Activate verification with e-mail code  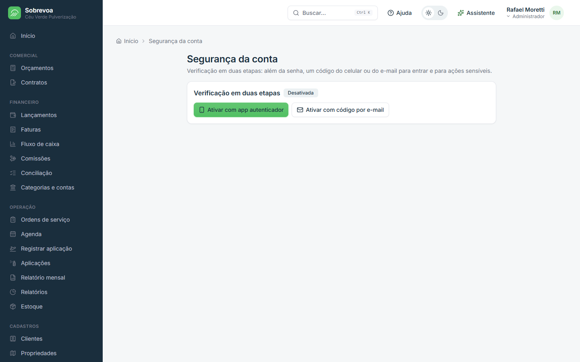[x=340, y=110]
